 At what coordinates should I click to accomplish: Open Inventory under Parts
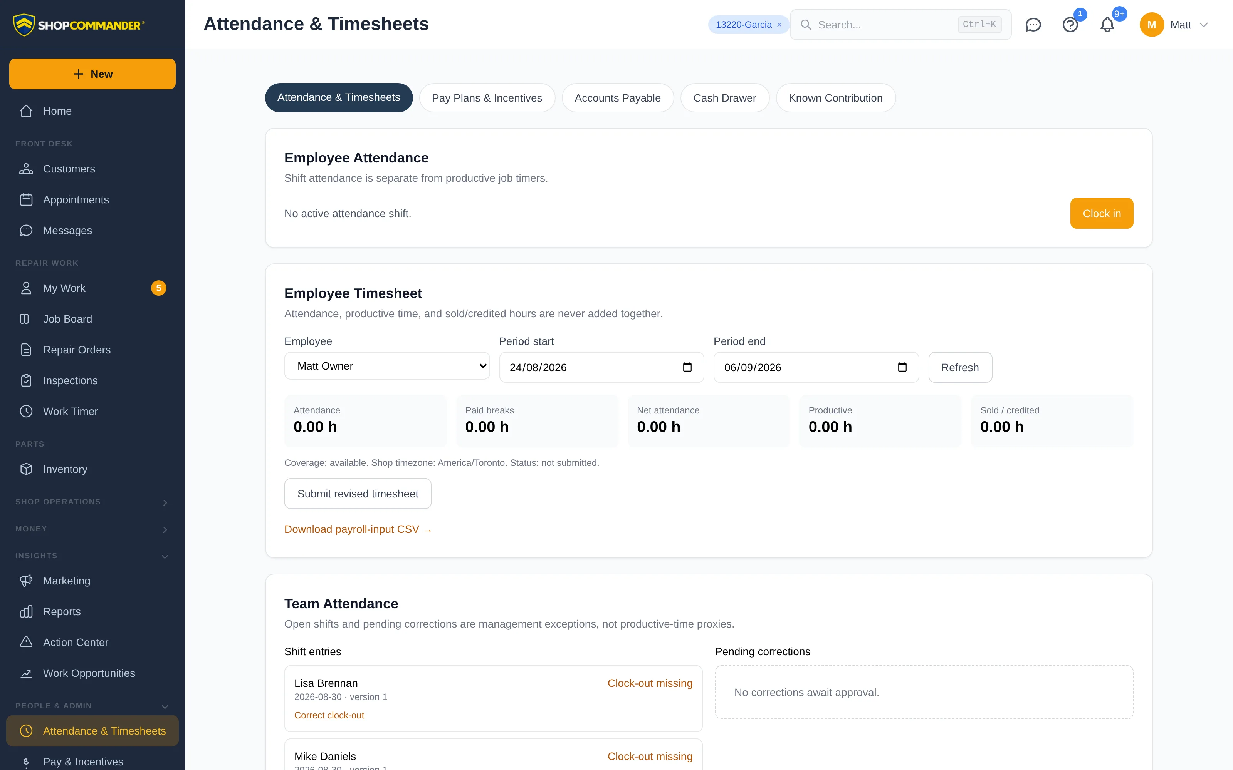click(92, 469)
